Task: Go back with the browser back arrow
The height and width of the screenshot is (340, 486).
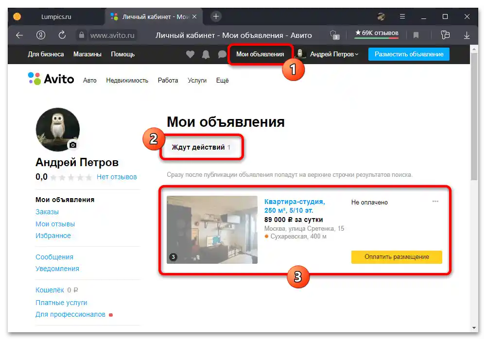Action: [19, 35]
